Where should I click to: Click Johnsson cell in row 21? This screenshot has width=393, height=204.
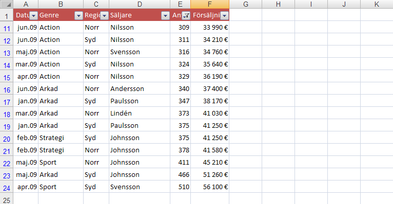tap(140, 150)
